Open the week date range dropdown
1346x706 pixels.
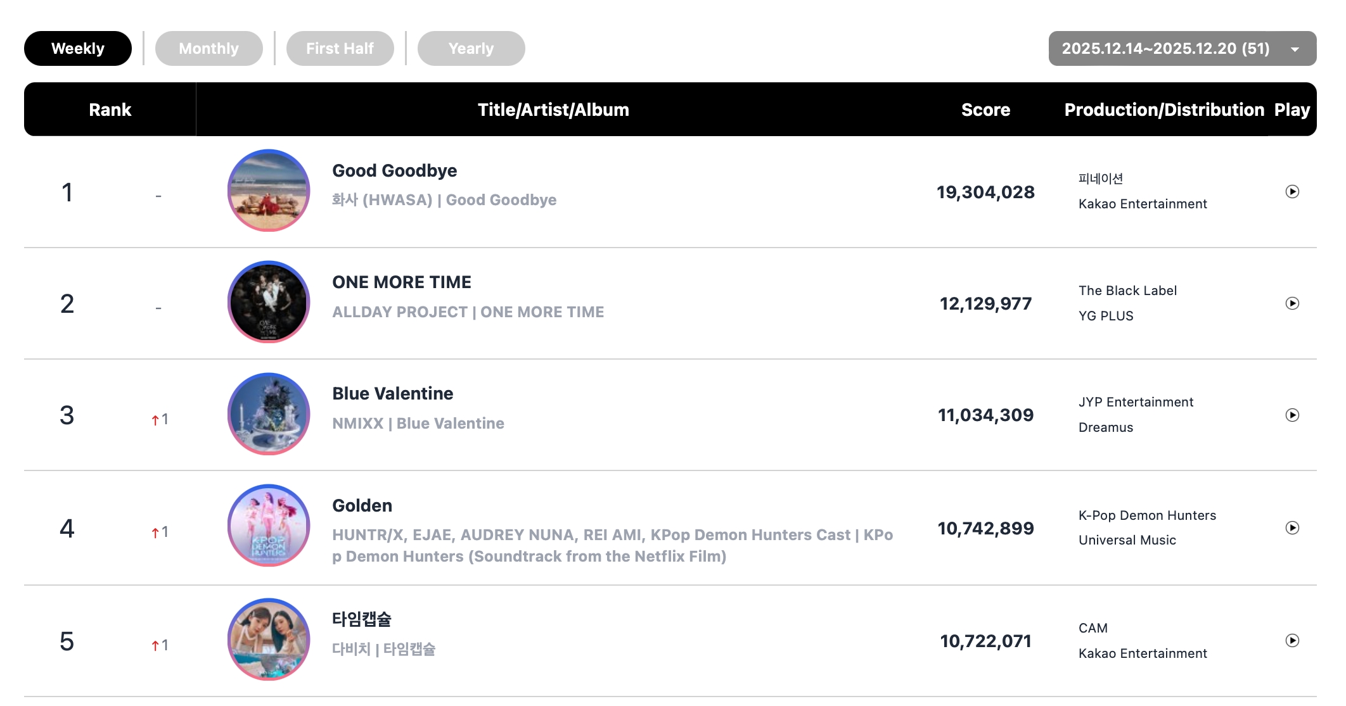pos(1182,49)
